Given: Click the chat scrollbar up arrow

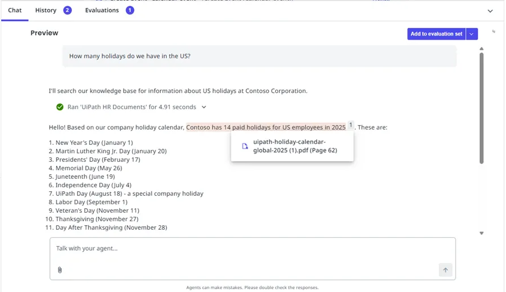Looking at the screenshot, I should tap(482, 49).
